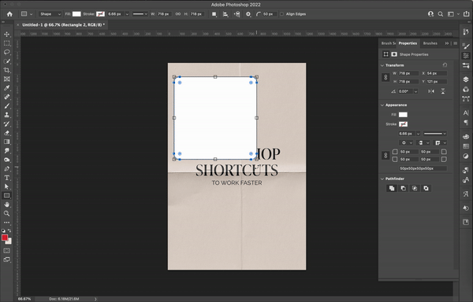473x302 pixels.
Task: Open stroke line cap dropdown
Action: (423, 142)
